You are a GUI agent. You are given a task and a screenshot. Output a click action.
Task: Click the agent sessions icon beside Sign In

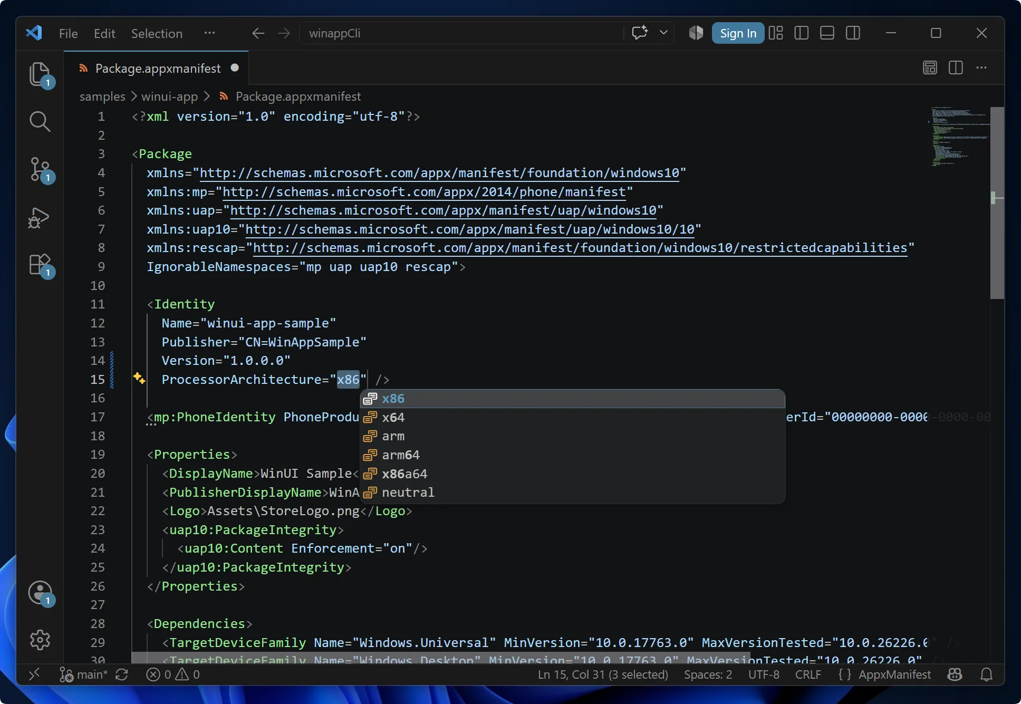[696, 33]
